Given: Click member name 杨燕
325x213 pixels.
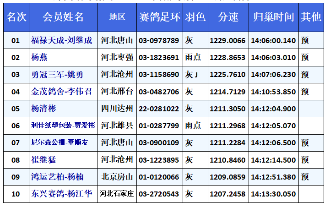Looking at the screenshot, I should 39,58.
